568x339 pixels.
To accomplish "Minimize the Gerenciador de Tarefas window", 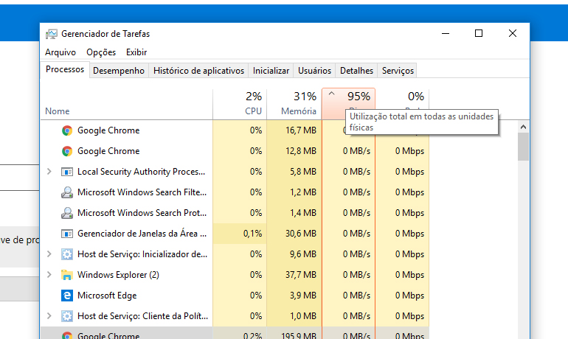I will click(446, 34).
